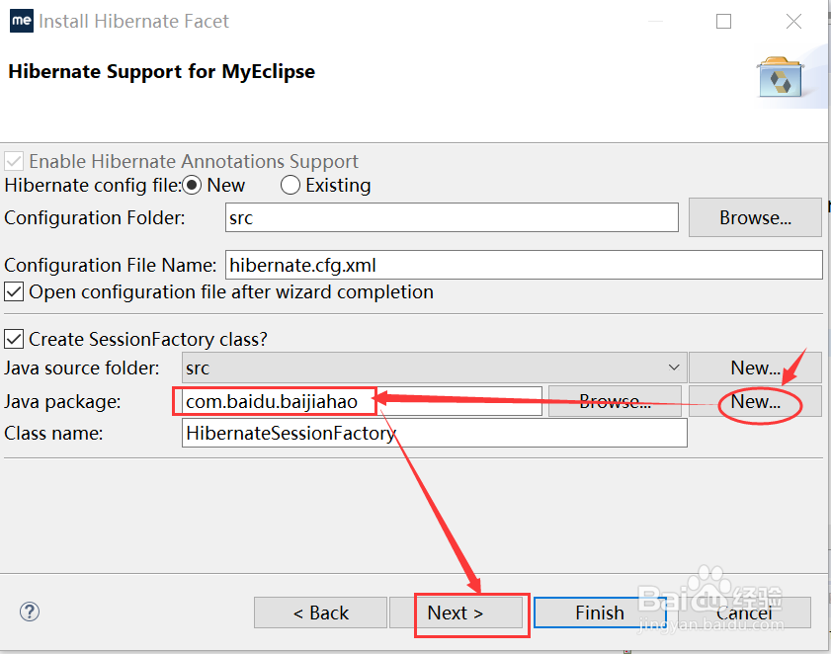
Task: Browse for the Java package
Action: point(615,401)
